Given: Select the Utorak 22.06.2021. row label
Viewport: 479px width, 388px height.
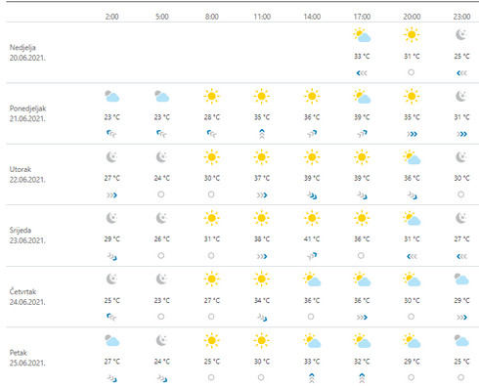Looking at the screenshot, I should [27, 174].
